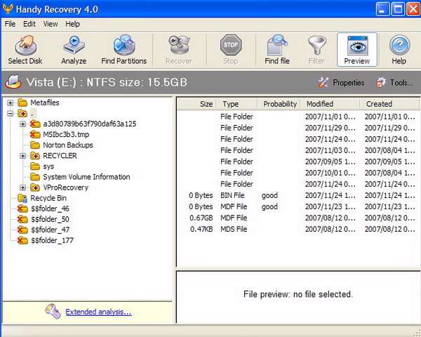
Task: Expand the VProRecovery folder node
Action: (23, 187)
